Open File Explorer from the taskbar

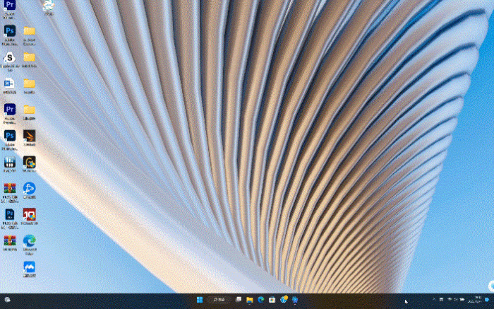(250, 301)
